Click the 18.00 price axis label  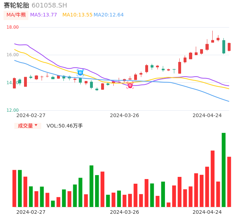pos(13,27)
